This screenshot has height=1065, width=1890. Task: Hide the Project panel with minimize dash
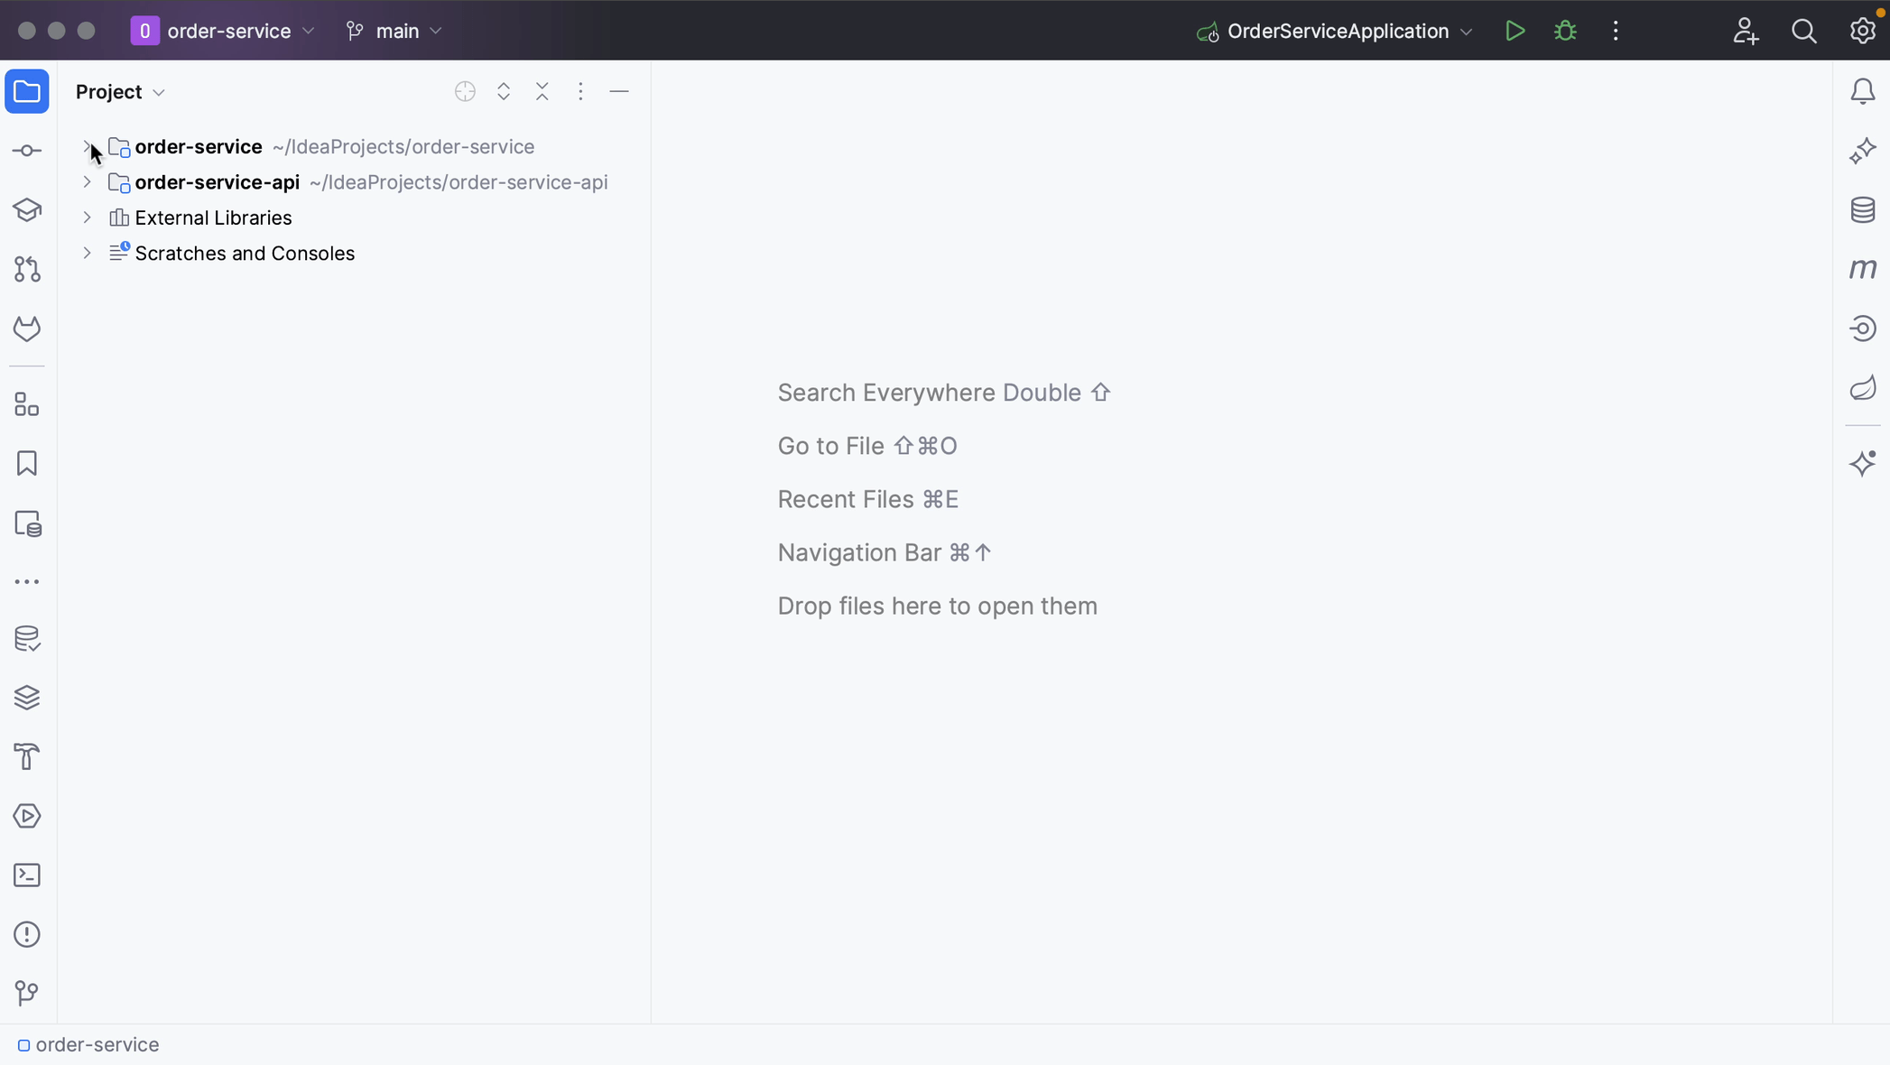pos(619,91)
